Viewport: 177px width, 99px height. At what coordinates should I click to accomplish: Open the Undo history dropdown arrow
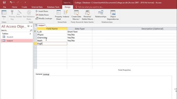[14, 2]
